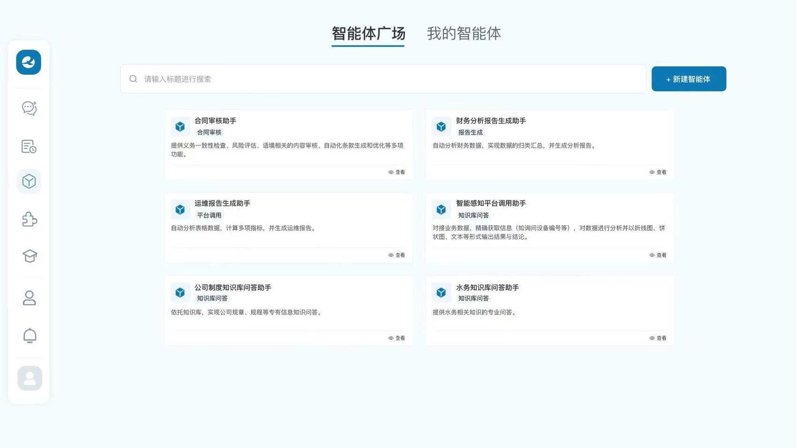The width and height of the screenshot is (797, 448).
Task: Click the app logo in the sidebar
Action: click(29, 62)
